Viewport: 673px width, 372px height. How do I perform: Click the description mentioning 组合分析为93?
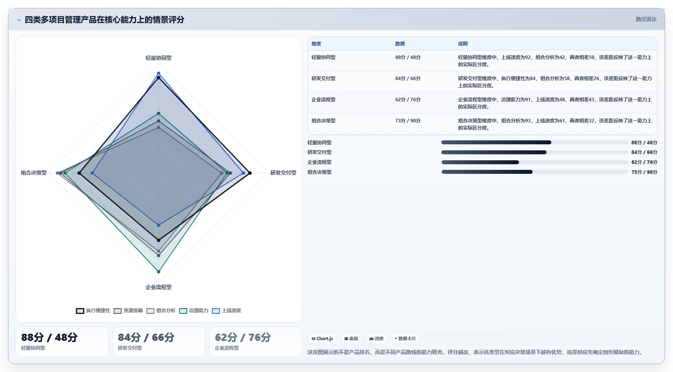555,124
